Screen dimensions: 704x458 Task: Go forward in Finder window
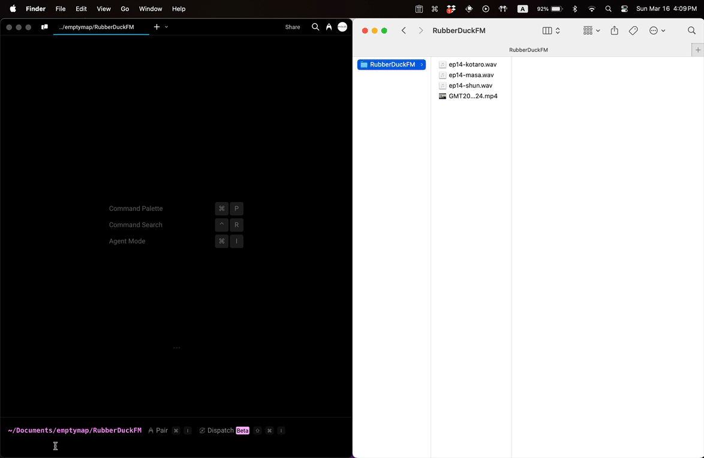pos(421,31)
